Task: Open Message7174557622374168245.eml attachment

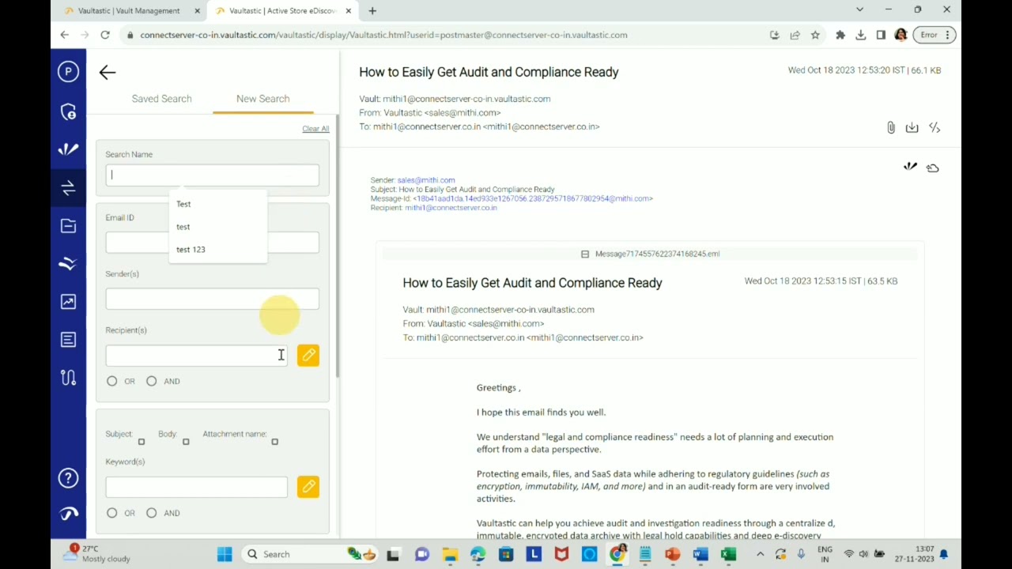Action: (x=657, y=254)
